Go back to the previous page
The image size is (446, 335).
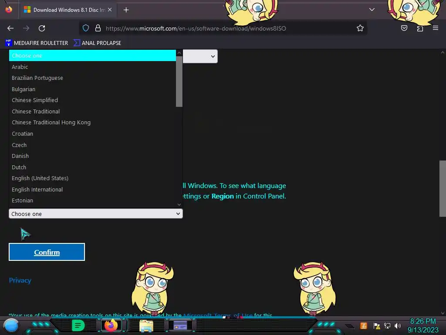(10, 28)
